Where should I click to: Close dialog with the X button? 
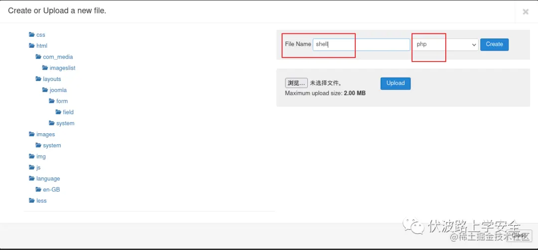point(526,11)
